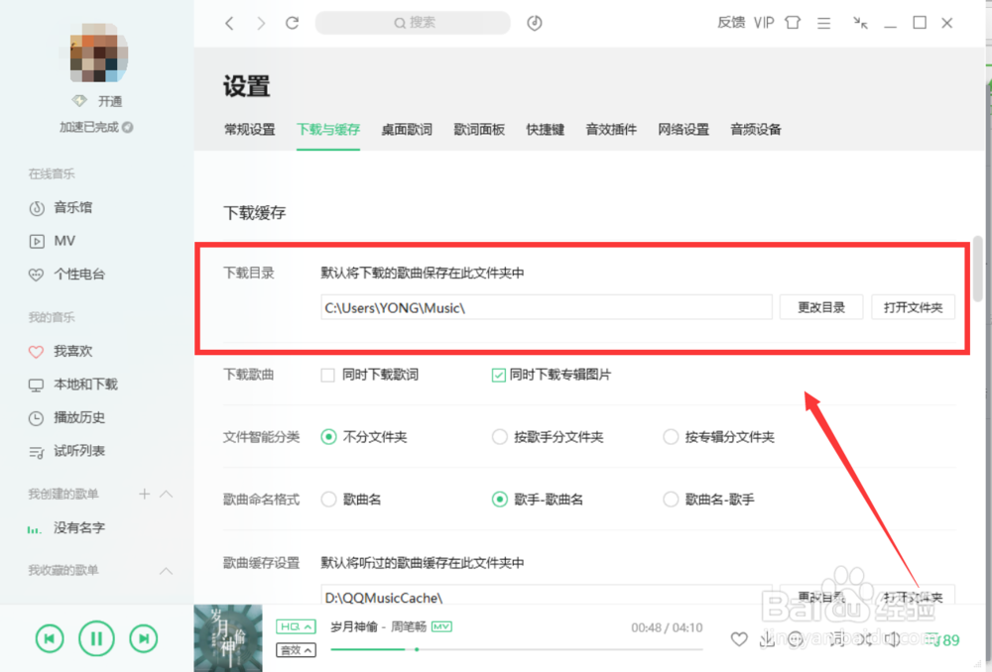
Task: Collapse 我创建的歌单 section
Action: click(167, 494)
